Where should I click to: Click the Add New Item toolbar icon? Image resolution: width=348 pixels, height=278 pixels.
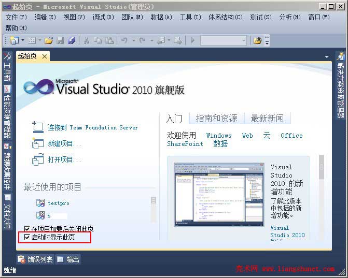coord(32,40)
